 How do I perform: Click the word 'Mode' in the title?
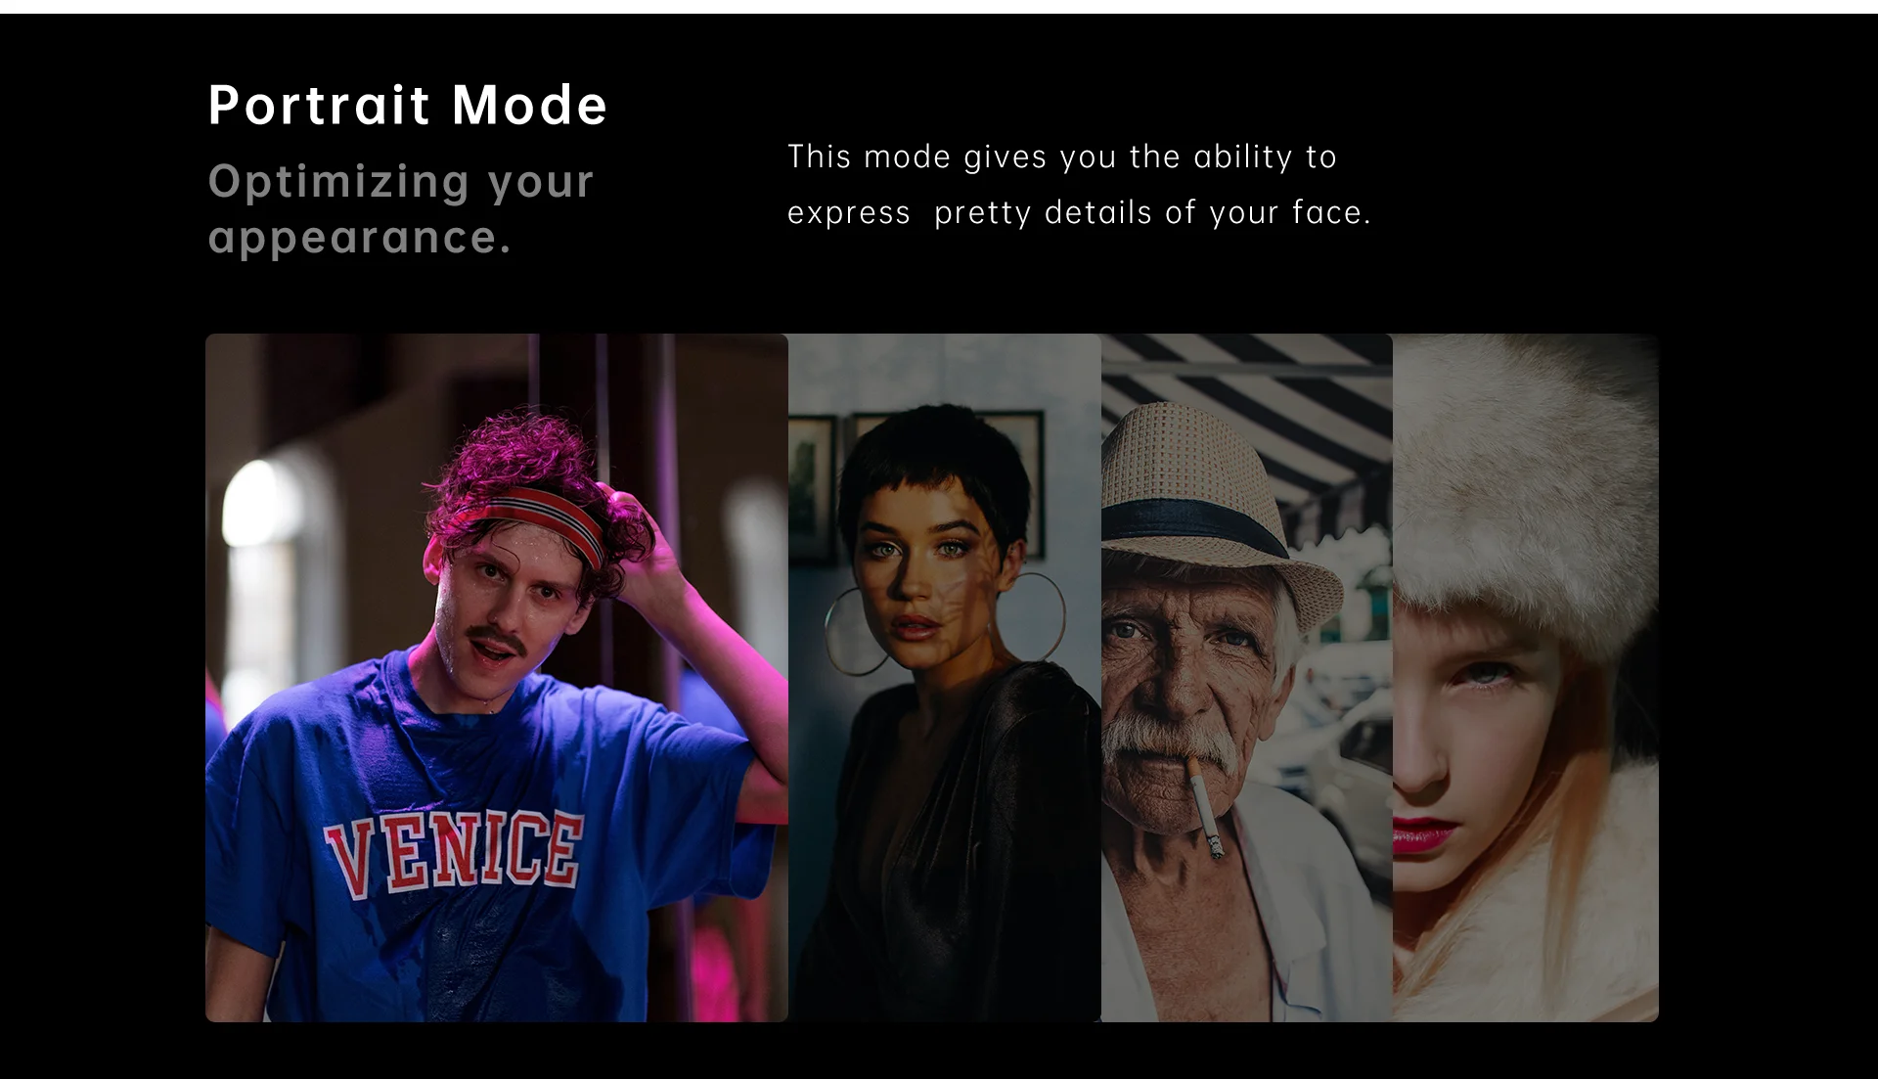[x=529, y=105]
